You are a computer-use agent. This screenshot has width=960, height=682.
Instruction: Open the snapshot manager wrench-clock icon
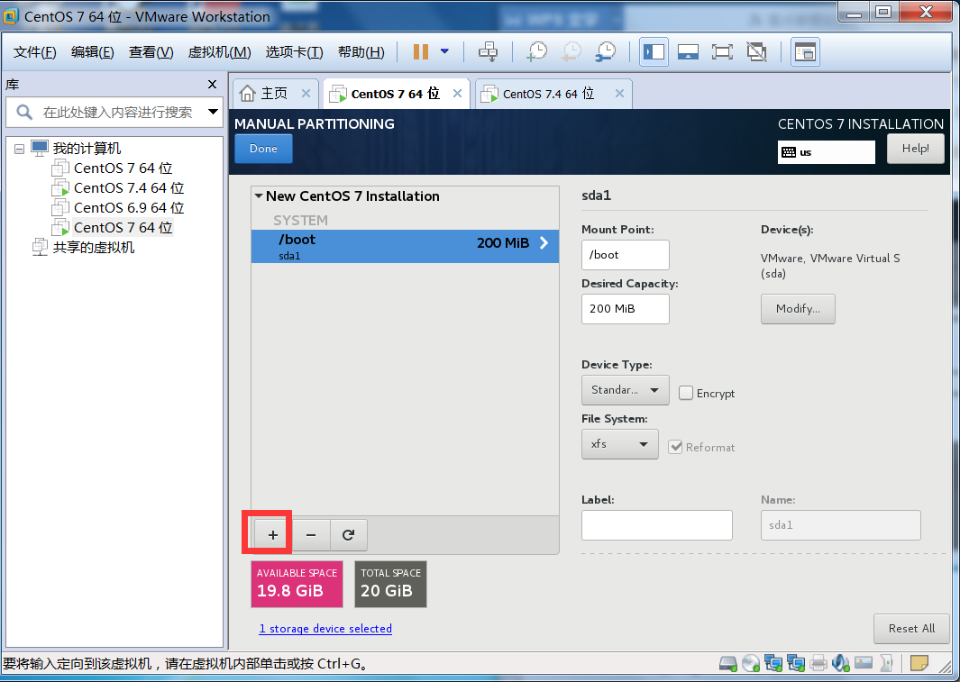(606, 52)
